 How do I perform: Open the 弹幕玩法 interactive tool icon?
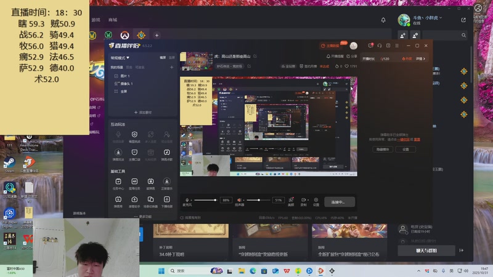pos(118,153)
